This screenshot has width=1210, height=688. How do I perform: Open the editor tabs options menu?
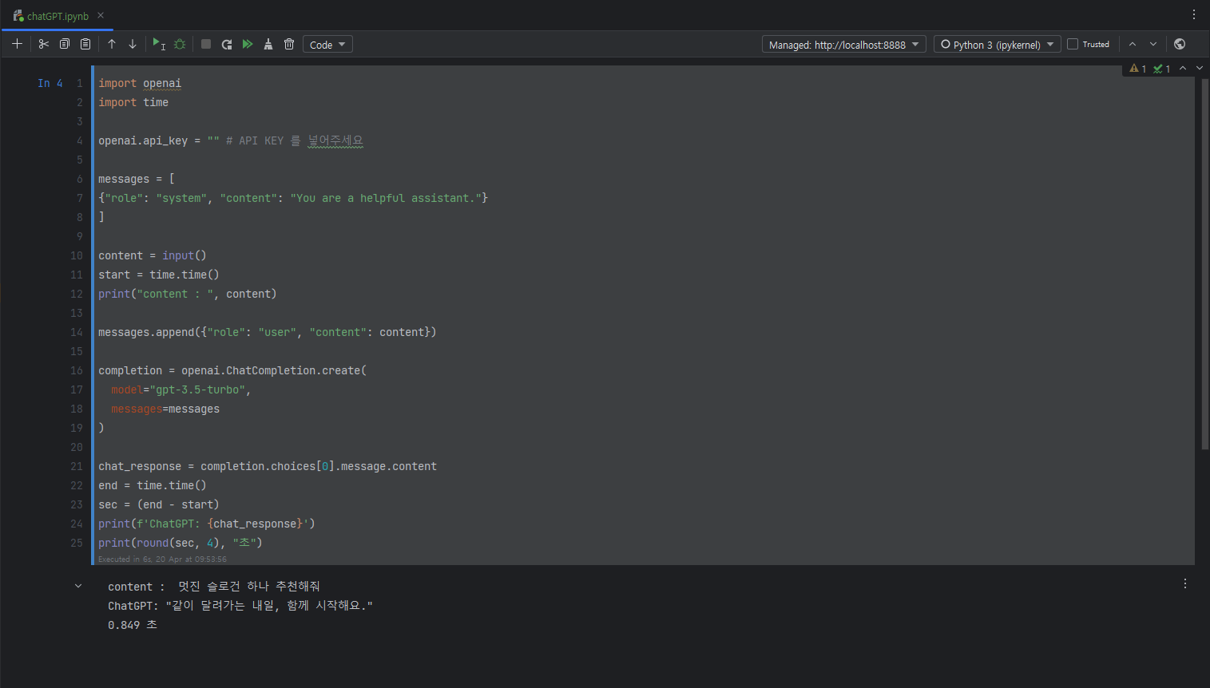tap(1194, 14)
